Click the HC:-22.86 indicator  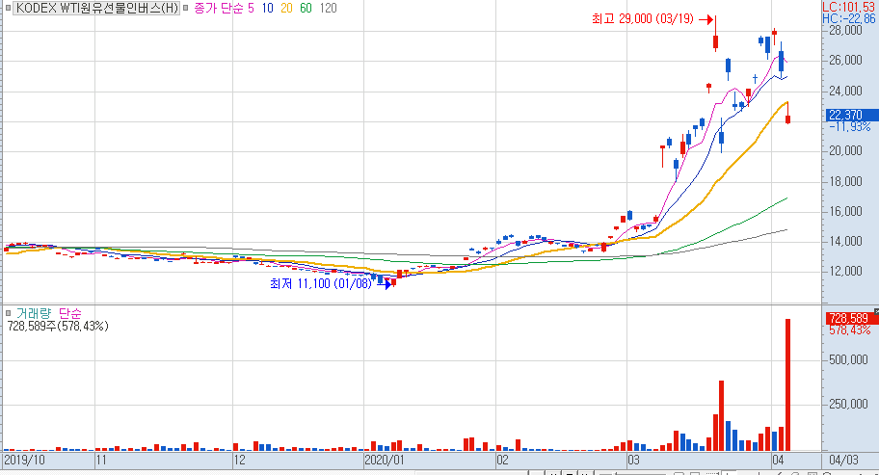click(848, 19)
